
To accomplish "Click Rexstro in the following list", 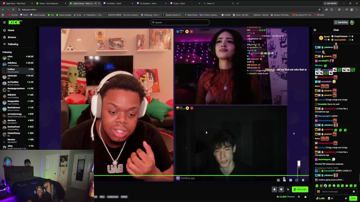I will [x=18, y=141].
